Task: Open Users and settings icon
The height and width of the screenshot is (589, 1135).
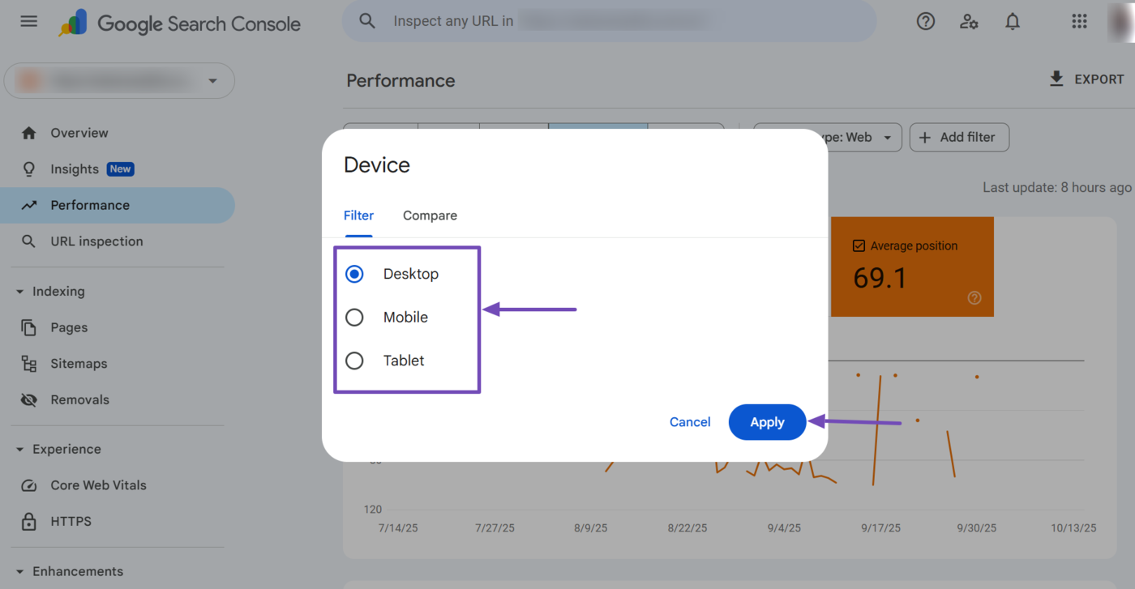Action: [969, 22]
